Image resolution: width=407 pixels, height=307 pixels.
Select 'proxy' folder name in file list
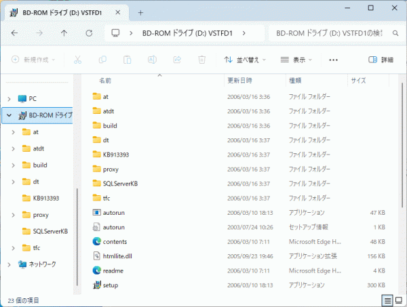(111, 169)
